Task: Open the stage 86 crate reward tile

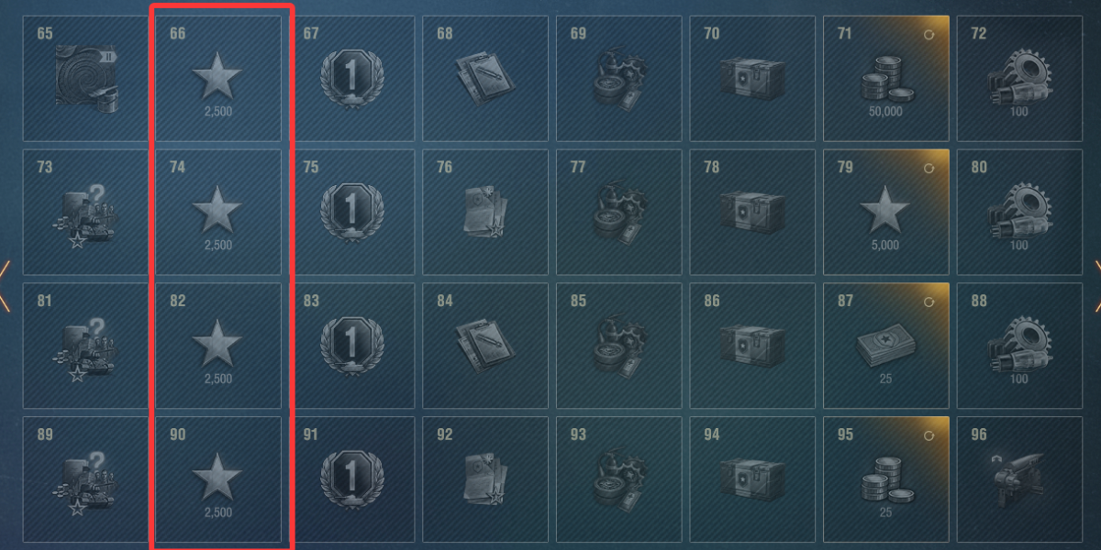Action: coord(751,346)
